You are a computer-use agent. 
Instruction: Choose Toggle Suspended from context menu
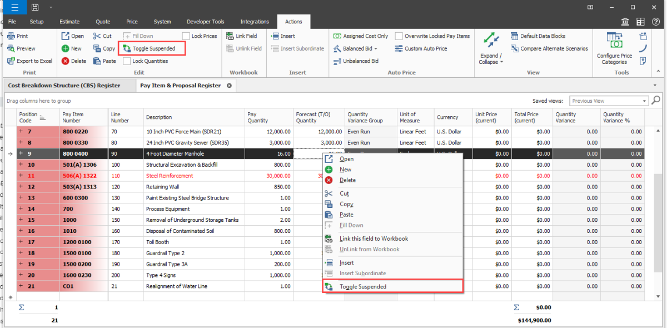click(x=363, y=287)
